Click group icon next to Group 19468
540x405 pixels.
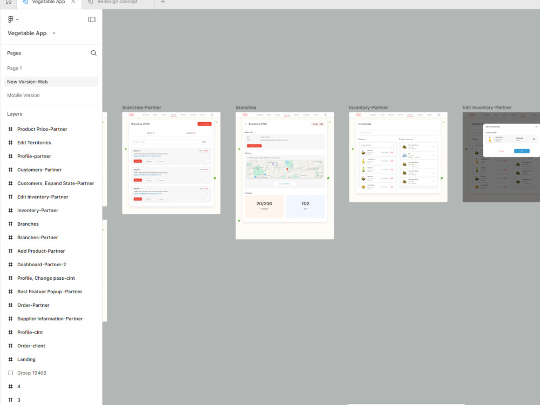pyautogui.click(x=10, y=373)
